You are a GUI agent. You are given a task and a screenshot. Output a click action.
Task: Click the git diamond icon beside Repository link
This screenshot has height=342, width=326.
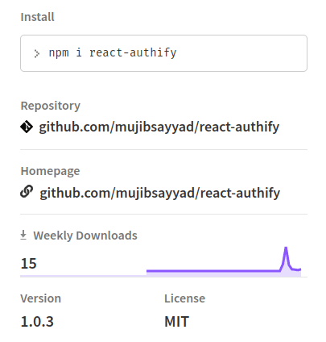click(27, 127)
